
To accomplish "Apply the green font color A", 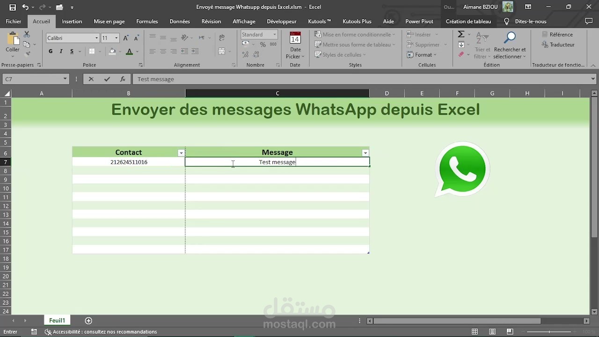I will [130, 51].
